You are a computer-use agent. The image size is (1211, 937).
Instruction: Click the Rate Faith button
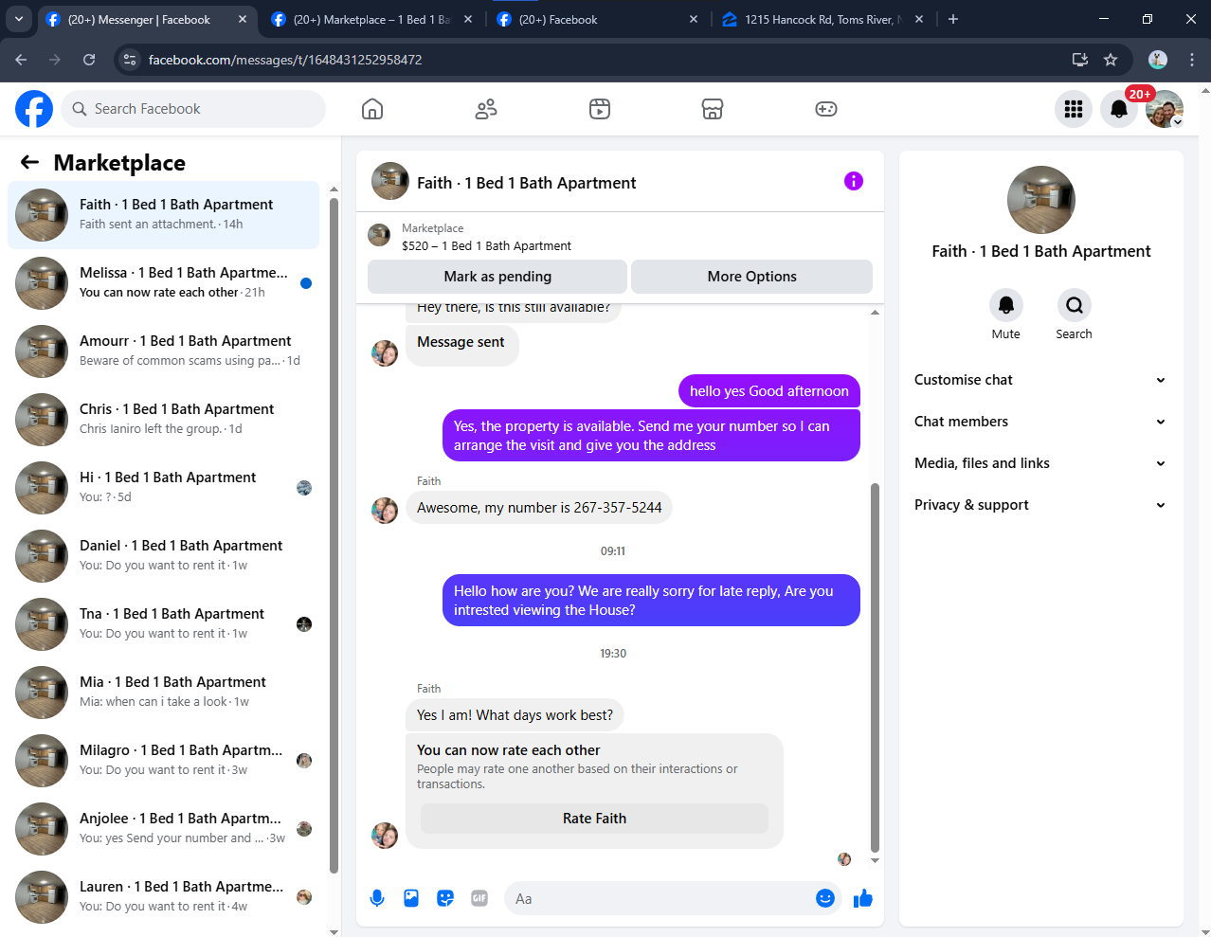click(594, 819)
